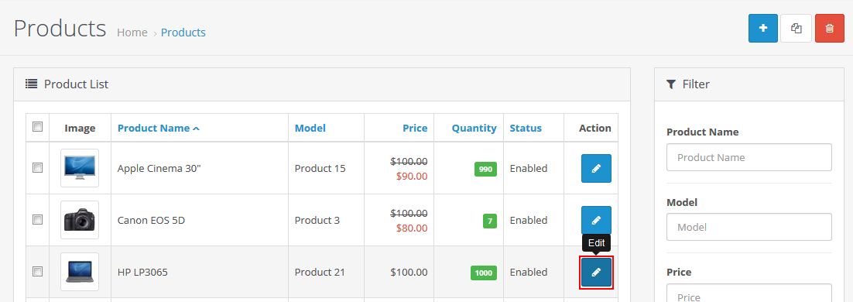Select the HP LP3065 row checkbox

(x=37, y=272)
